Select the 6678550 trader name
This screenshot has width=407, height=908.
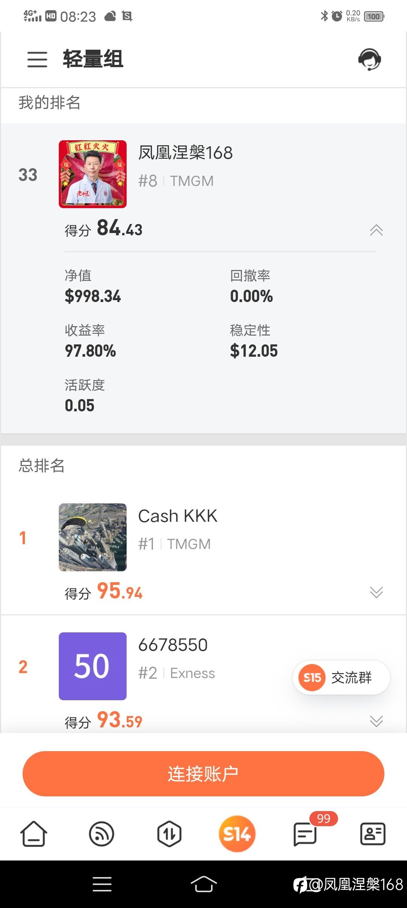click(x=173, y=645)
